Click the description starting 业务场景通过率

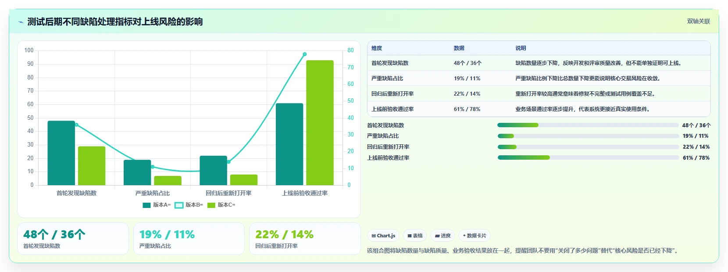pos(583,109)
